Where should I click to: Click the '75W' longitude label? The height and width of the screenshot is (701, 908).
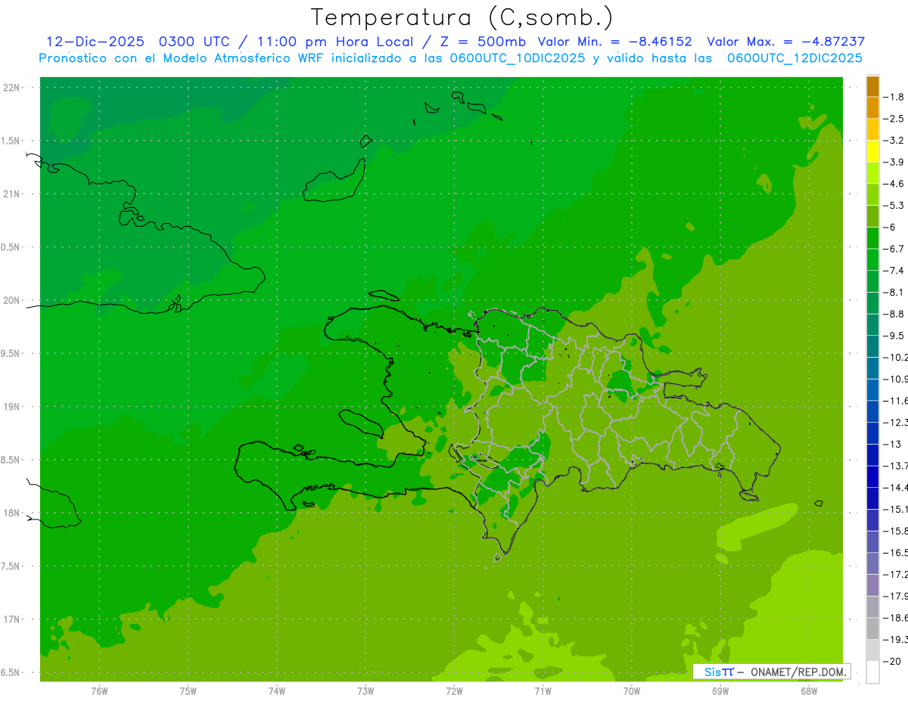point(188,691)
